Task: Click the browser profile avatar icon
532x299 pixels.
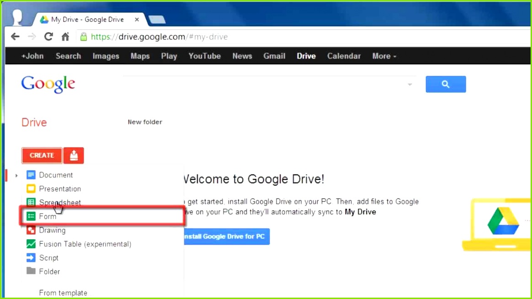Action: 17,17
